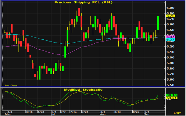186x116 pixels.
Task: Click the Aug month label on axis
Action: click(x=103, y=114)
